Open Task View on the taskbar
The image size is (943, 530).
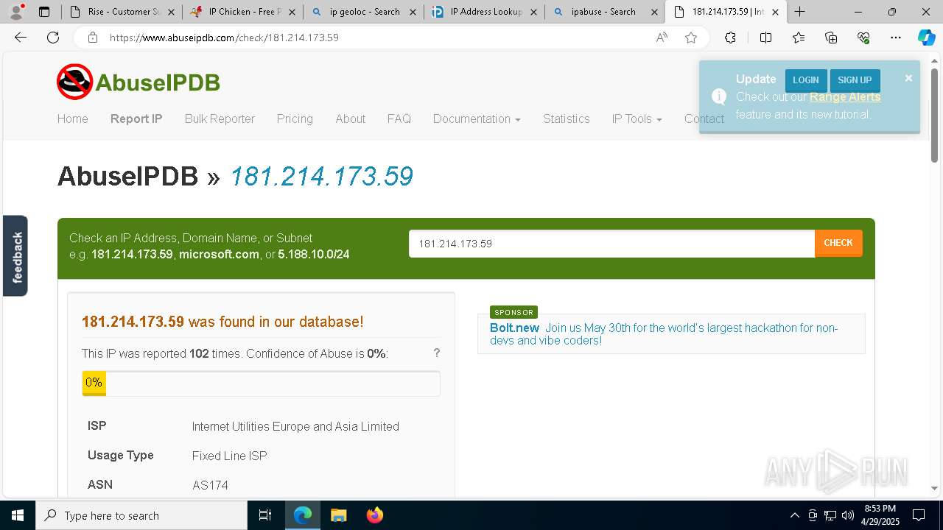point(265,515)
